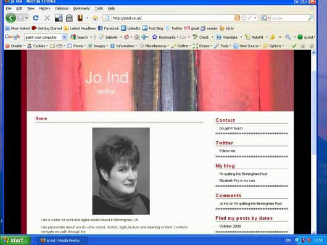
Task: Reload the page with the refresh icon
Action: (36, 18)
